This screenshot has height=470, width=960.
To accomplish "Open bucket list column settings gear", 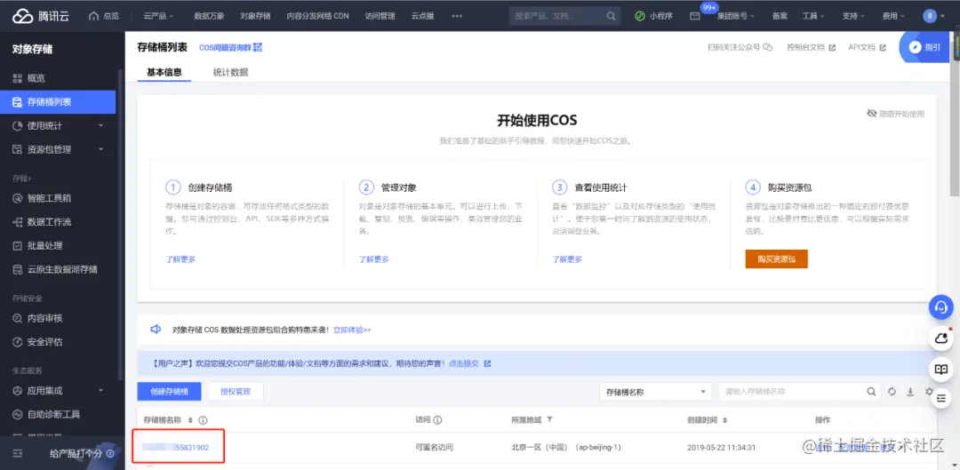I will [929, 392].
